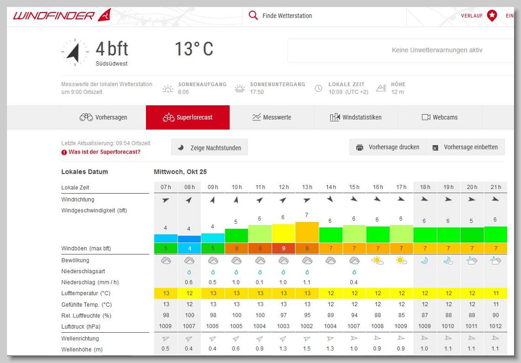Open the VERLAUF link in the header
Screen dimensions: 521x363
tap(472, 16)
